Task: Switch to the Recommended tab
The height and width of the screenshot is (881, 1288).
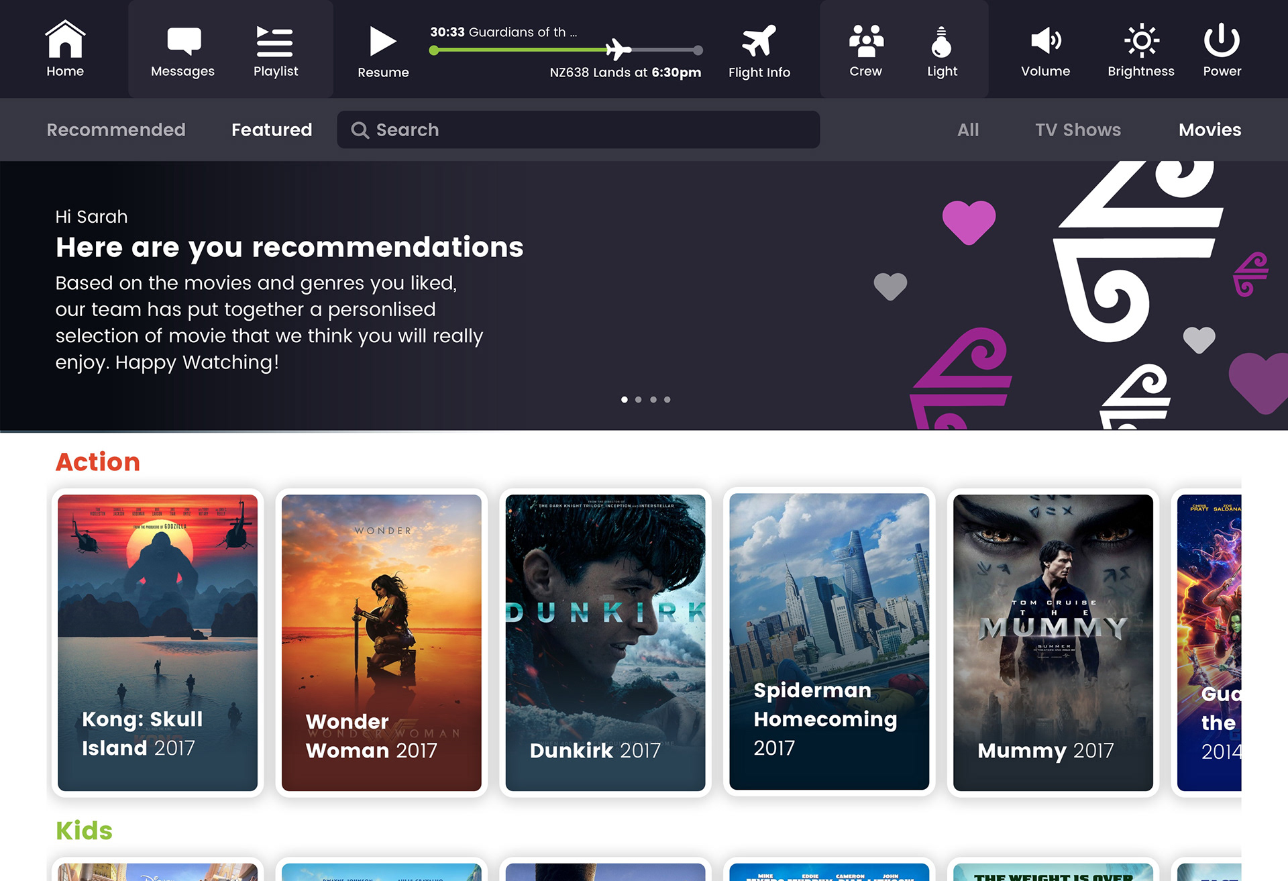Action: pyautogui.click(x=116, y=129)
